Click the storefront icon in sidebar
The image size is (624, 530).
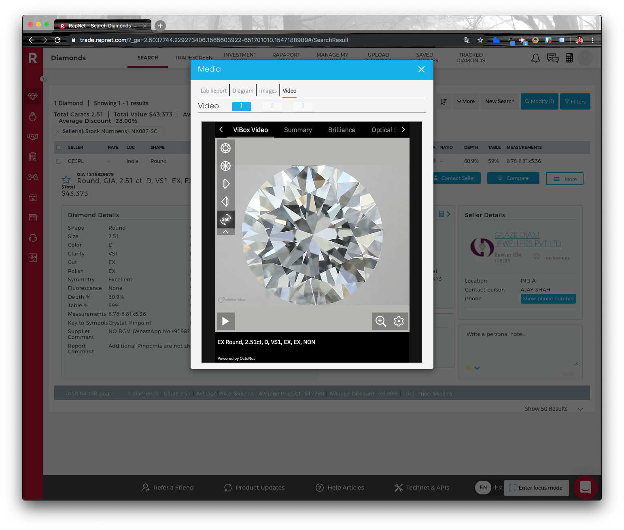click(x=33, y=197)
